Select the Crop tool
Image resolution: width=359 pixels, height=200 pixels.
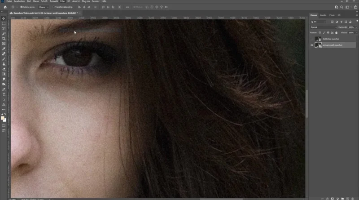click(x=4, y=39)
